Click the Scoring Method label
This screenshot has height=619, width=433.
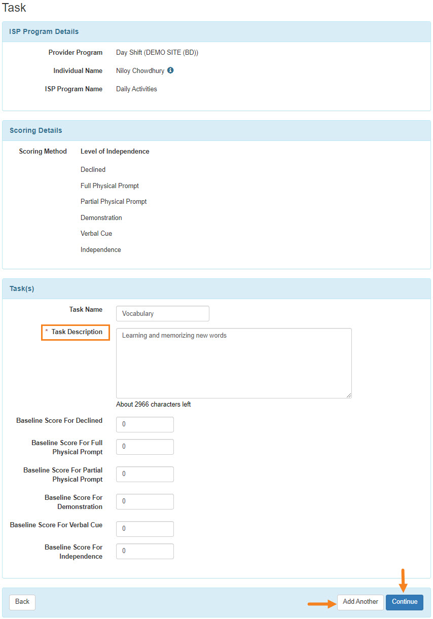tap(43, 151)
